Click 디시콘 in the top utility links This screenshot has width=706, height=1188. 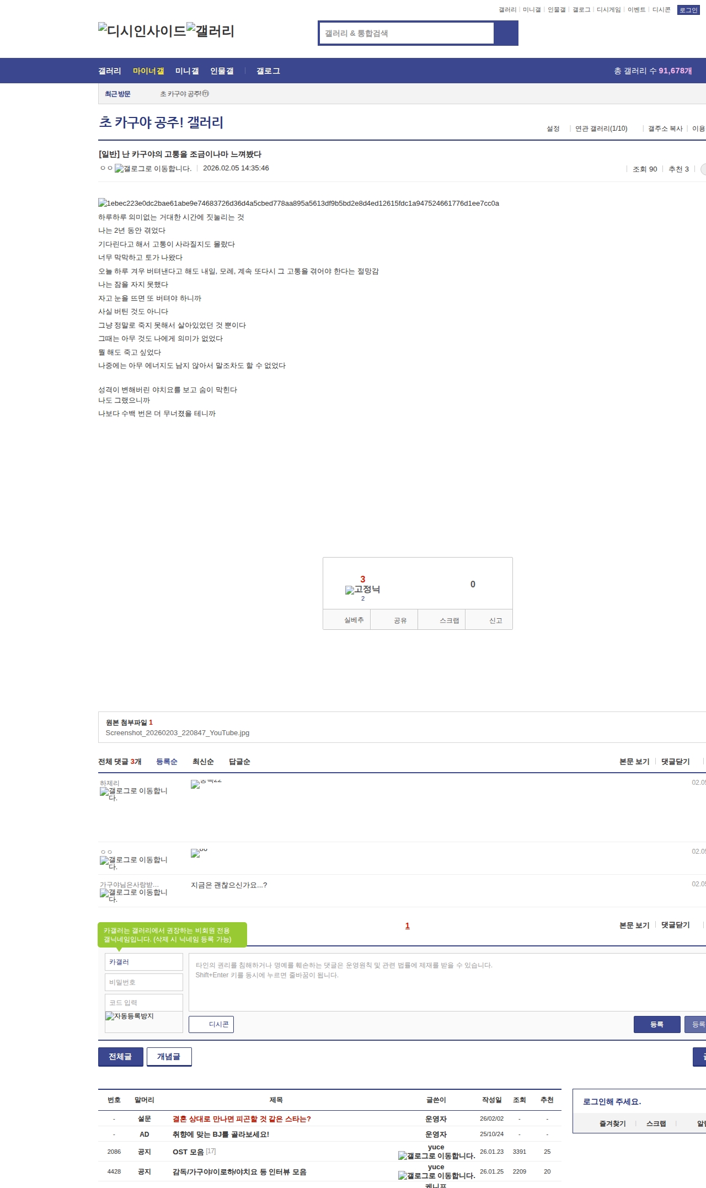click(x=661, y=10)
